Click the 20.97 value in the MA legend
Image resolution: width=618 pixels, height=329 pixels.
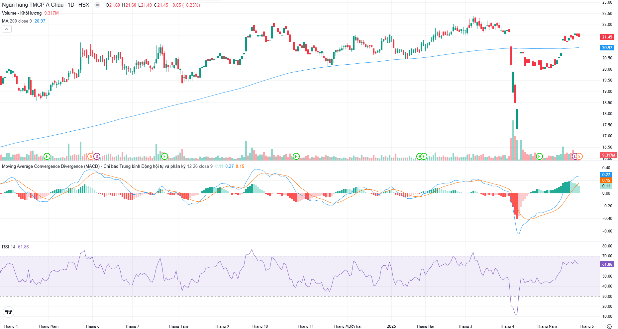coord(40,21)
